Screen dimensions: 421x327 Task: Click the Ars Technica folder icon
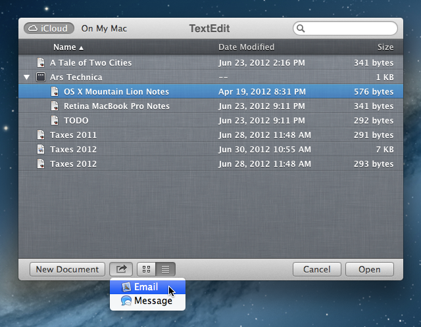41,77
